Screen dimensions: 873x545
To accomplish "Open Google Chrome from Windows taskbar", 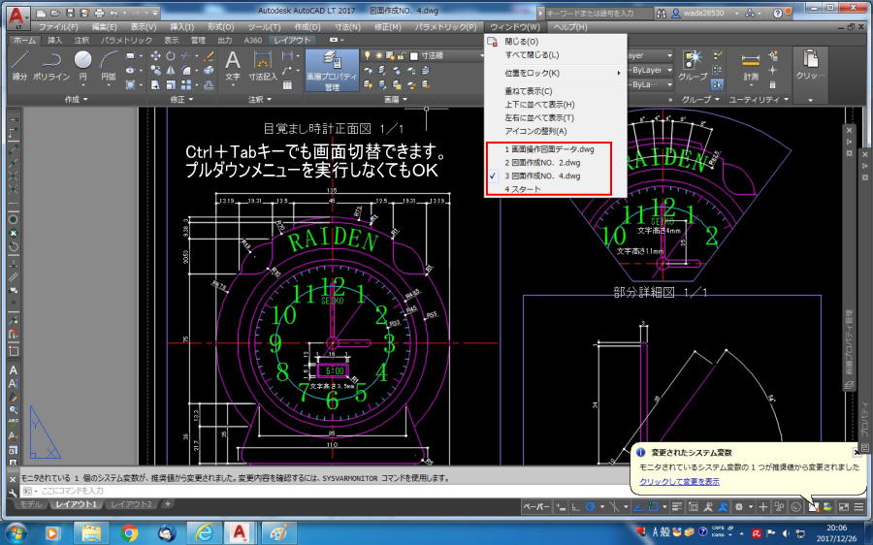I will [129, 533].
